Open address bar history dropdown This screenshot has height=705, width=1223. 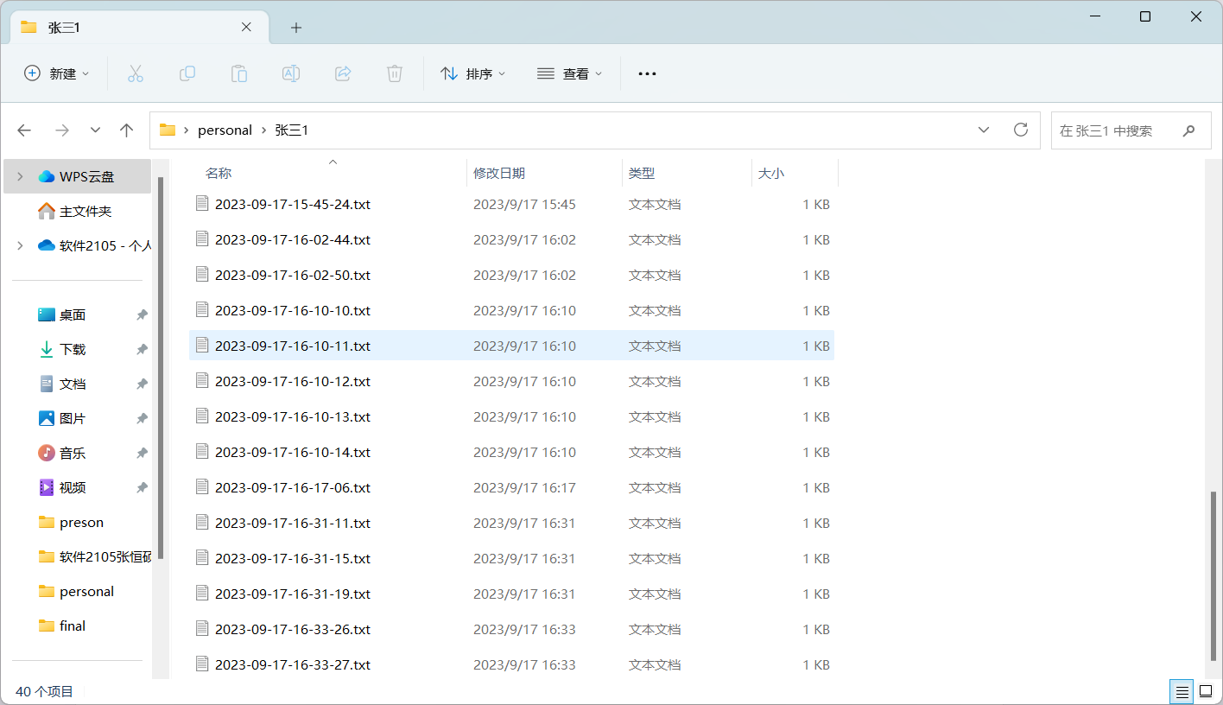(984, 130)
